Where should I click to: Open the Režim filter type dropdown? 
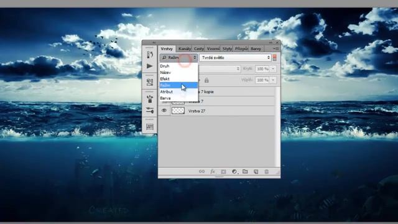tap(178, 58)
